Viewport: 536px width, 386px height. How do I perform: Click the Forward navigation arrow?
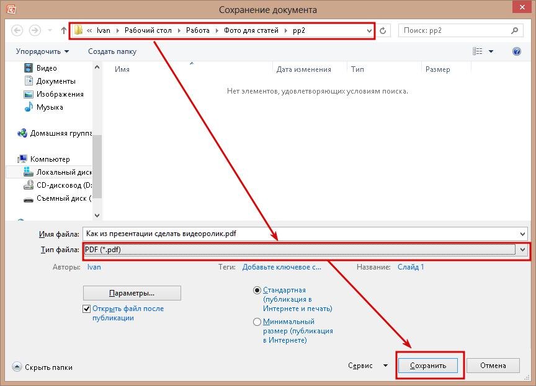[x=35, y=31]
